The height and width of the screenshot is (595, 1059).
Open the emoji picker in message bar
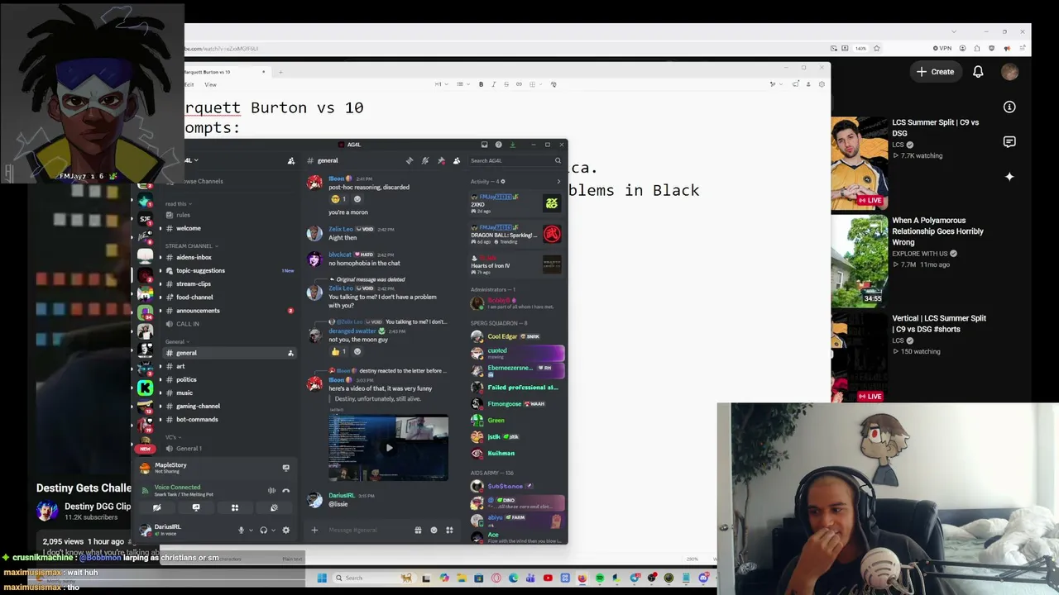pyautogui.click(x=434, y=530)
